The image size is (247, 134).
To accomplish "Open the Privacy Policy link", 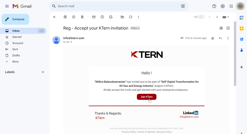I will click(x=128, y=132).
